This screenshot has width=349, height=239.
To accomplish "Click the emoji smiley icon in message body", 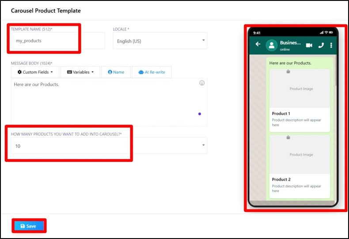I will (202, 83).
